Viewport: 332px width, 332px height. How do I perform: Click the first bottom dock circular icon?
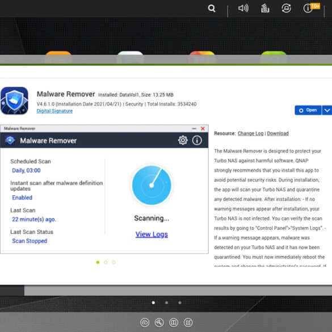[145, 322]
